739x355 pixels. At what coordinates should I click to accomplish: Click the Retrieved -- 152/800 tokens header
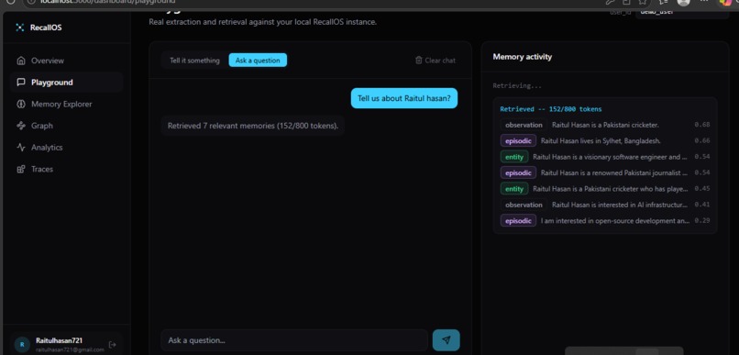(551, 109)
